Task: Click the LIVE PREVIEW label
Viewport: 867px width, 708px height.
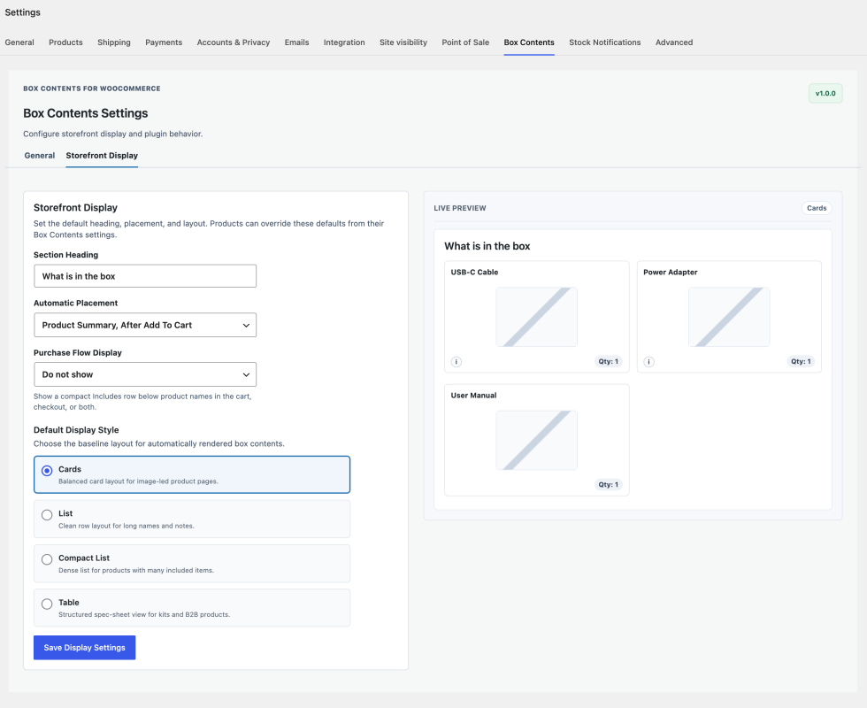Action: coord(460,208)
